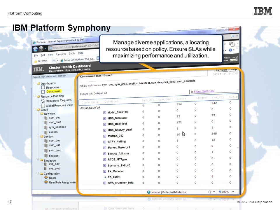Collapse the NewYork tree node
The image size is (280, 210).
[38, 113]
